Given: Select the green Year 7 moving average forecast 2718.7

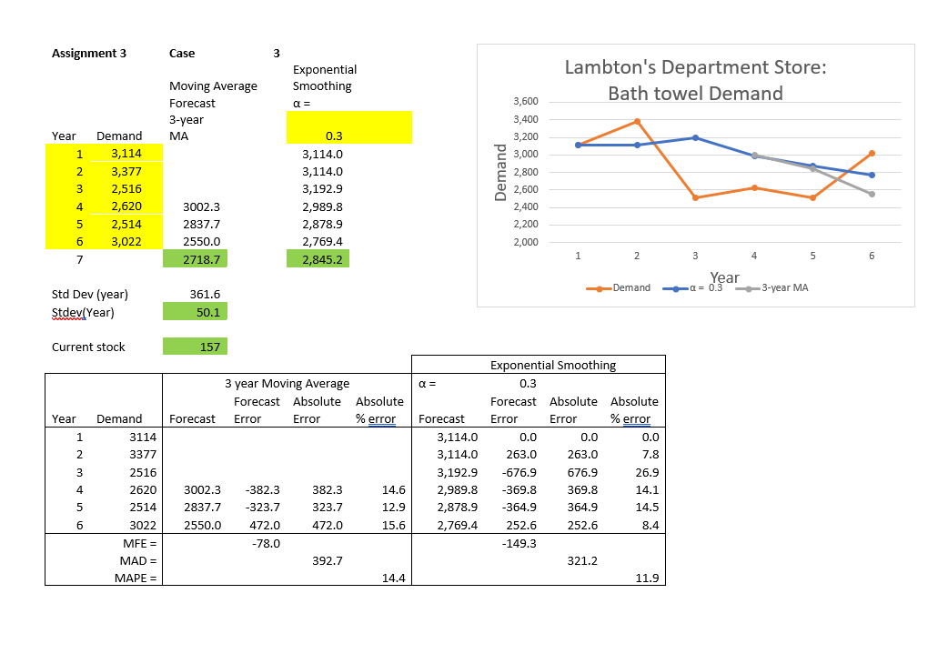Looking at the screenshot, I should tap(195, 259).
